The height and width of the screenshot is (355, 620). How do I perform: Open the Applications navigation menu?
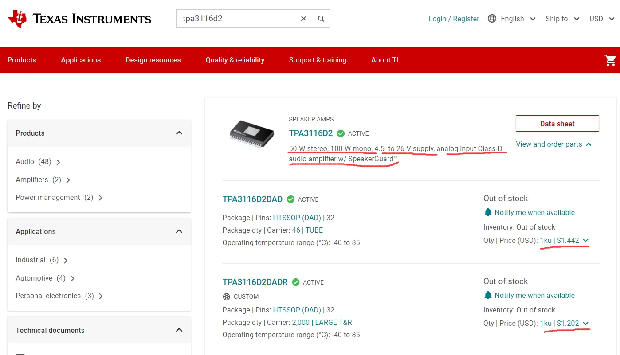click(81, 60)
